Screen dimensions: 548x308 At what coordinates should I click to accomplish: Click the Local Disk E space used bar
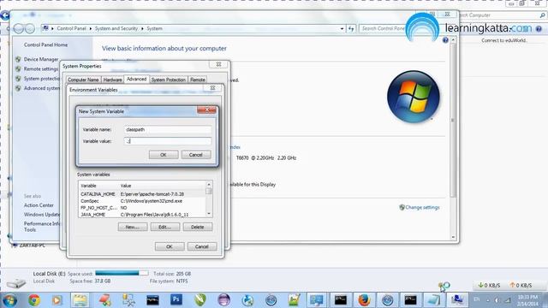pos(122,273)
